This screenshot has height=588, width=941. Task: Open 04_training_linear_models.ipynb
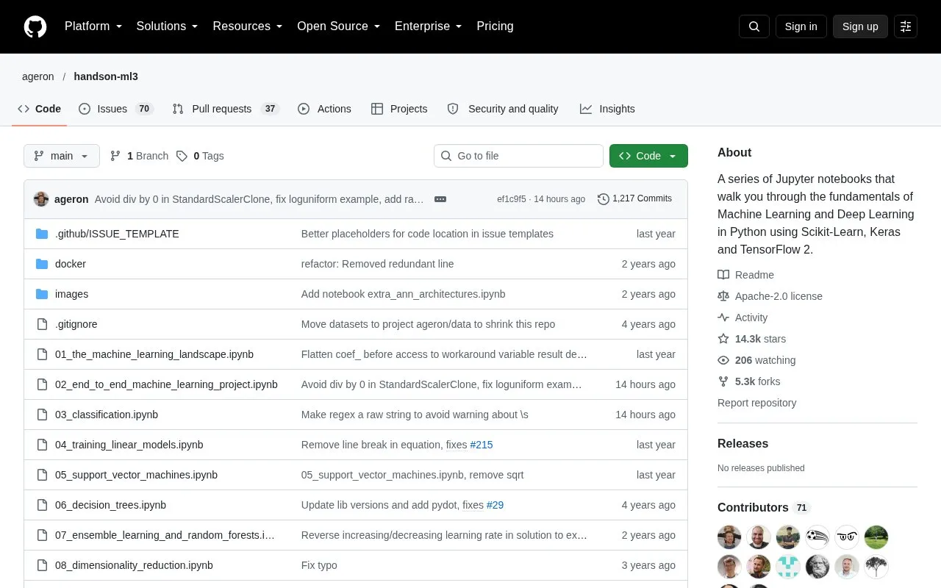click(129, 445)
